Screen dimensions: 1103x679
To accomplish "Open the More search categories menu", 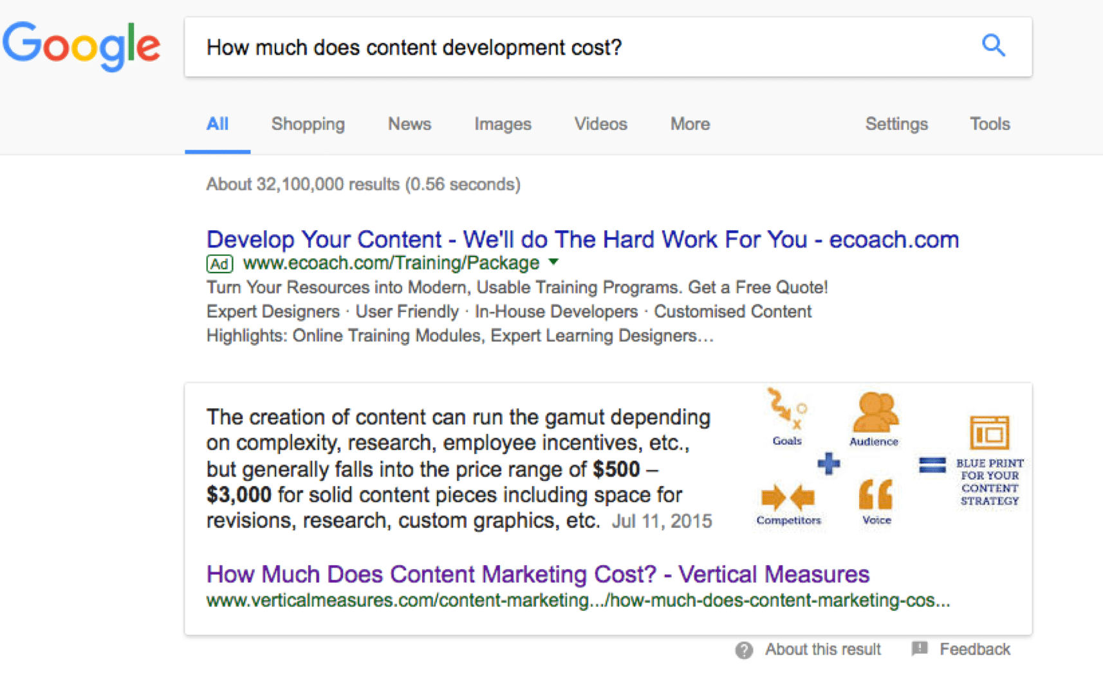I will (x=690, y=124).
